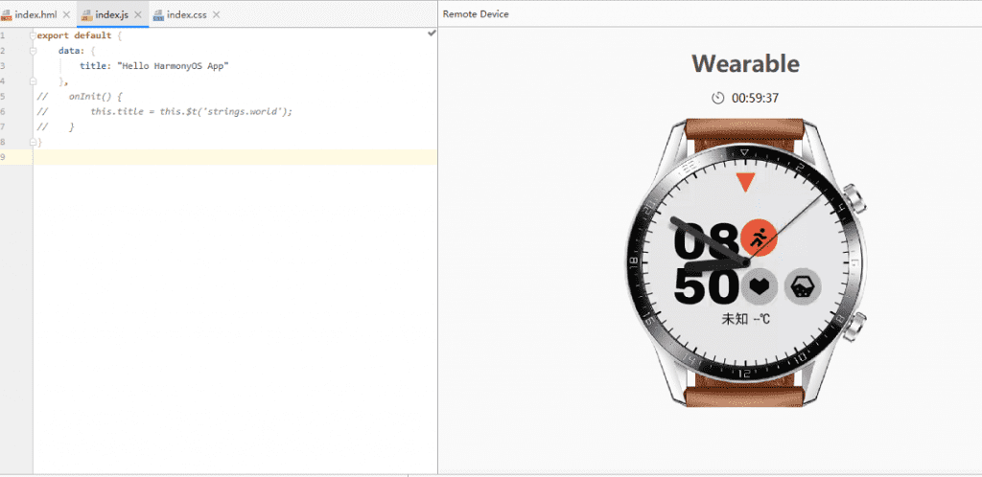Click the index.js file type icon
The width and height of the screenshot is (982, 477).
tap(87, 14)
